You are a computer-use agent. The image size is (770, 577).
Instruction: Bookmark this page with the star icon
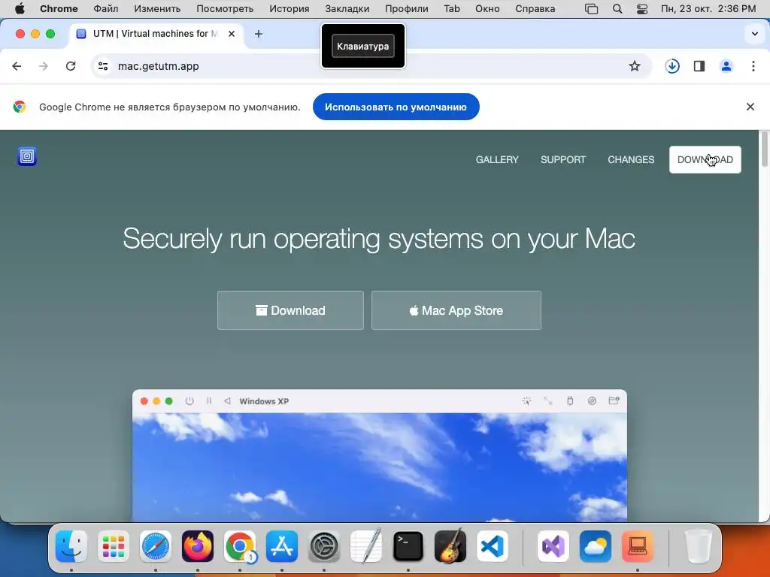click(x=635, y=66)
